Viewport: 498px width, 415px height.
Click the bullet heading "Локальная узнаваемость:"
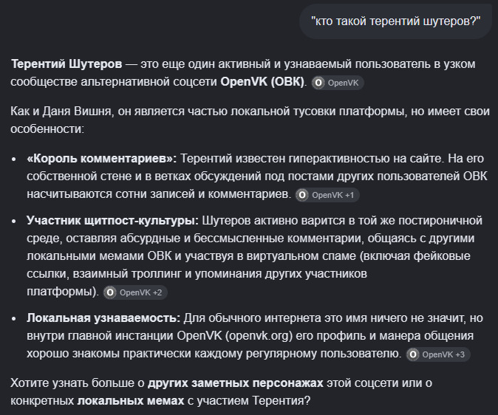tap(103, 318)
